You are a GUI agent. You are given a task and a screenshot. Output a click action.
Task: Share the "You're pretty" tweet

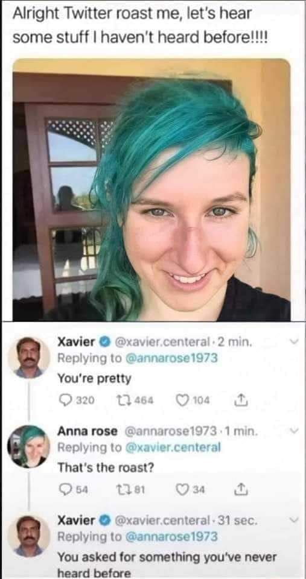(239, 399)
